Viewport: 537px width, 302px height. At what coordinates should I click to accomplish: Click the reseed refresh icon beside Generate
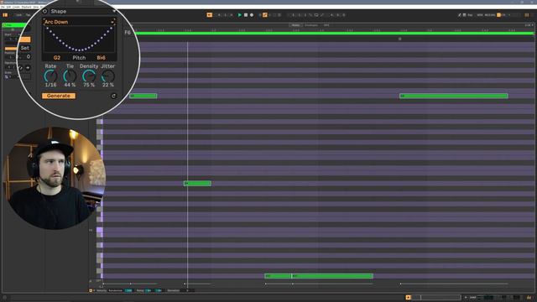point(114,96)
